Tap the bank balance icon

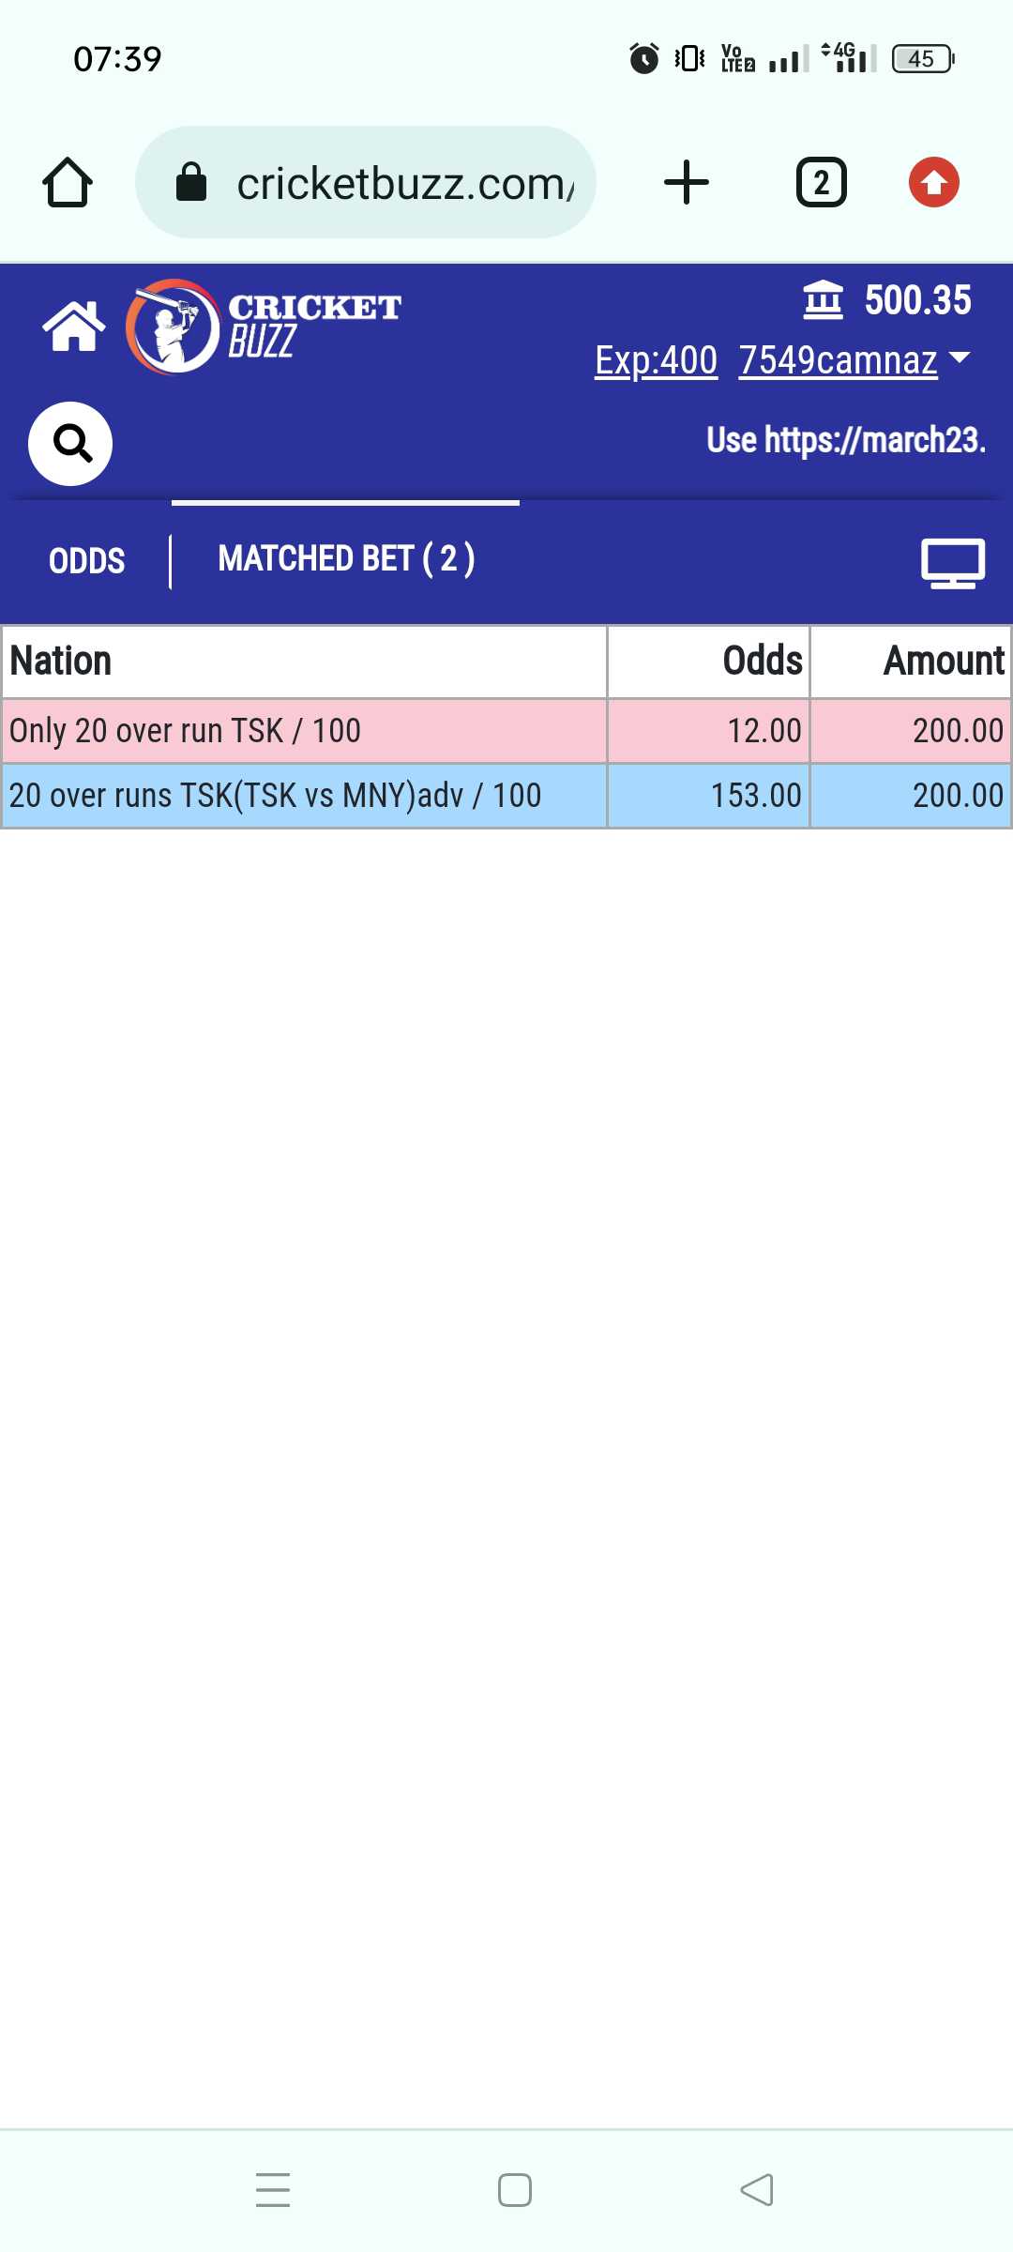click(x=824, y=300)
